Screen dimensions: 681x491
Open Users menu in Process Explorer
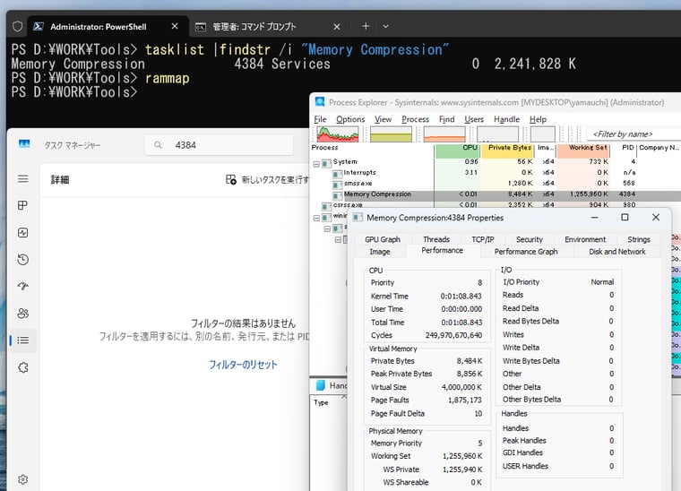point(474,119)
